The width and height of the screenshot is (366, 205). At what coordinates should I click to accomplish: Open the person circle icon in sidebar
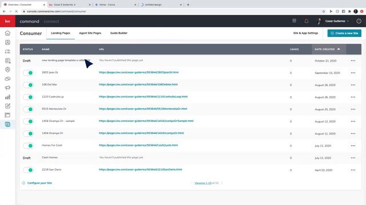[7, 69]
